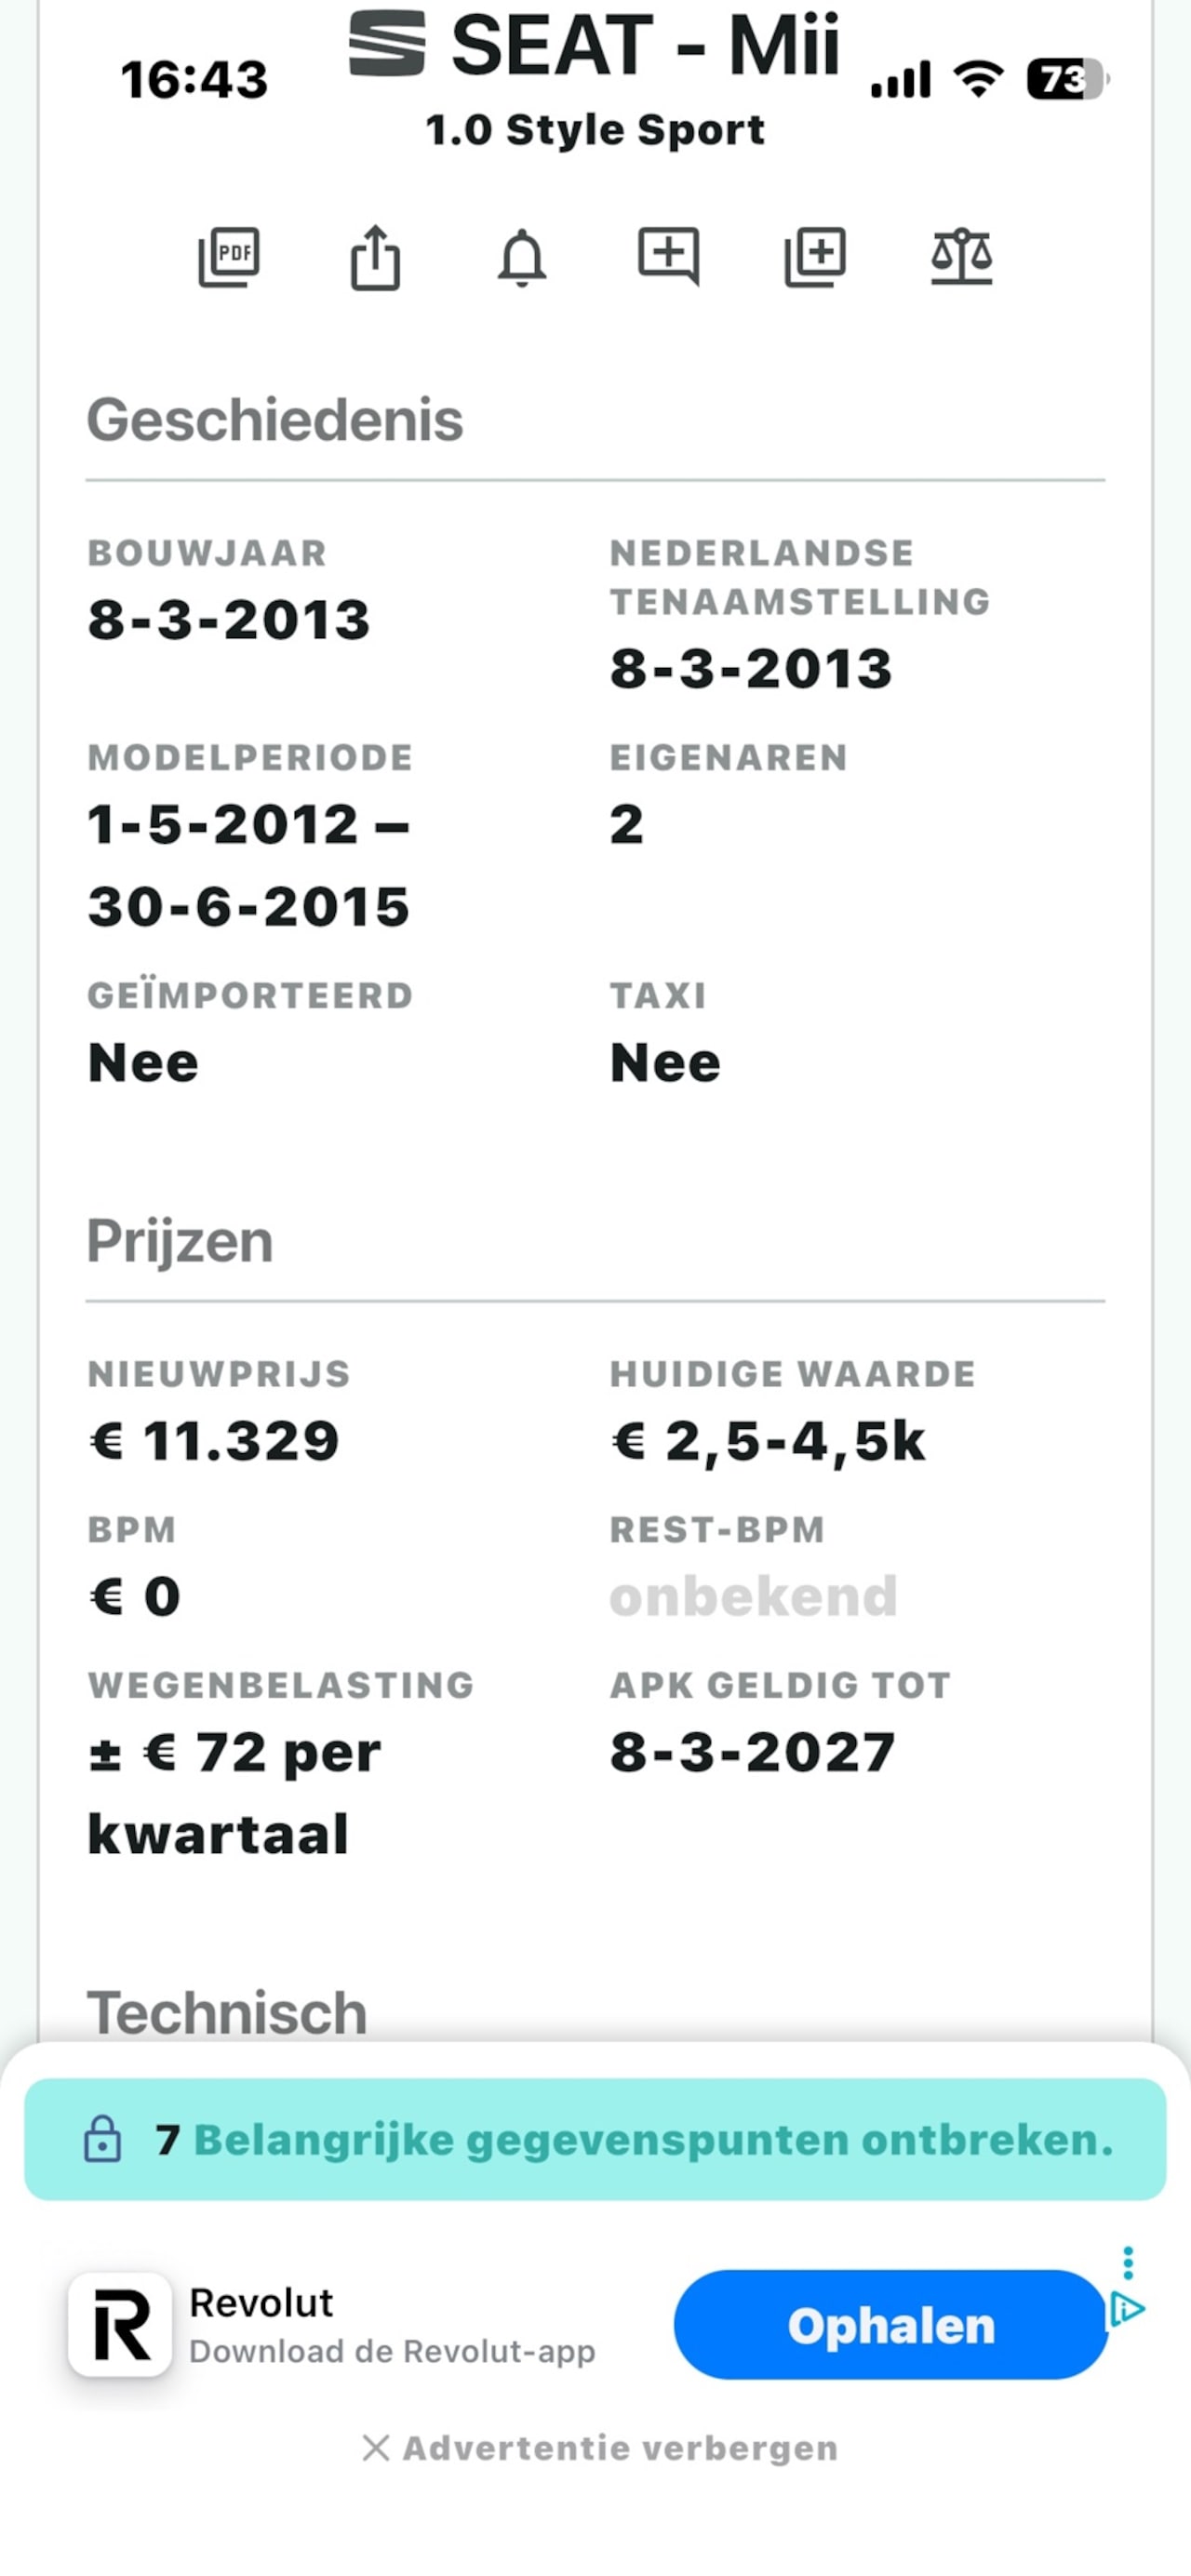Open the compare scales icon

point(961,257)
